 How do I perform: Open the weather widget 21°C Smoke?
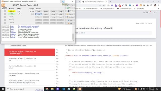pos(124,89)
